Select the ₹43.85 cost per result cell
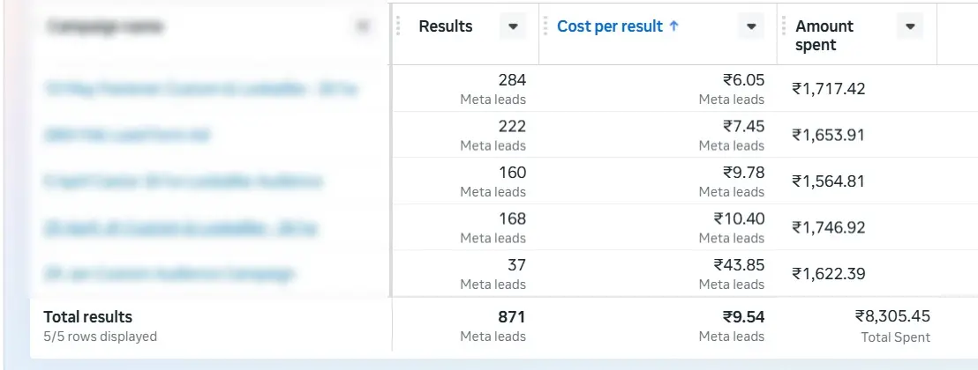The height and width of the screenshot is (370, 978). pos(658,273)
